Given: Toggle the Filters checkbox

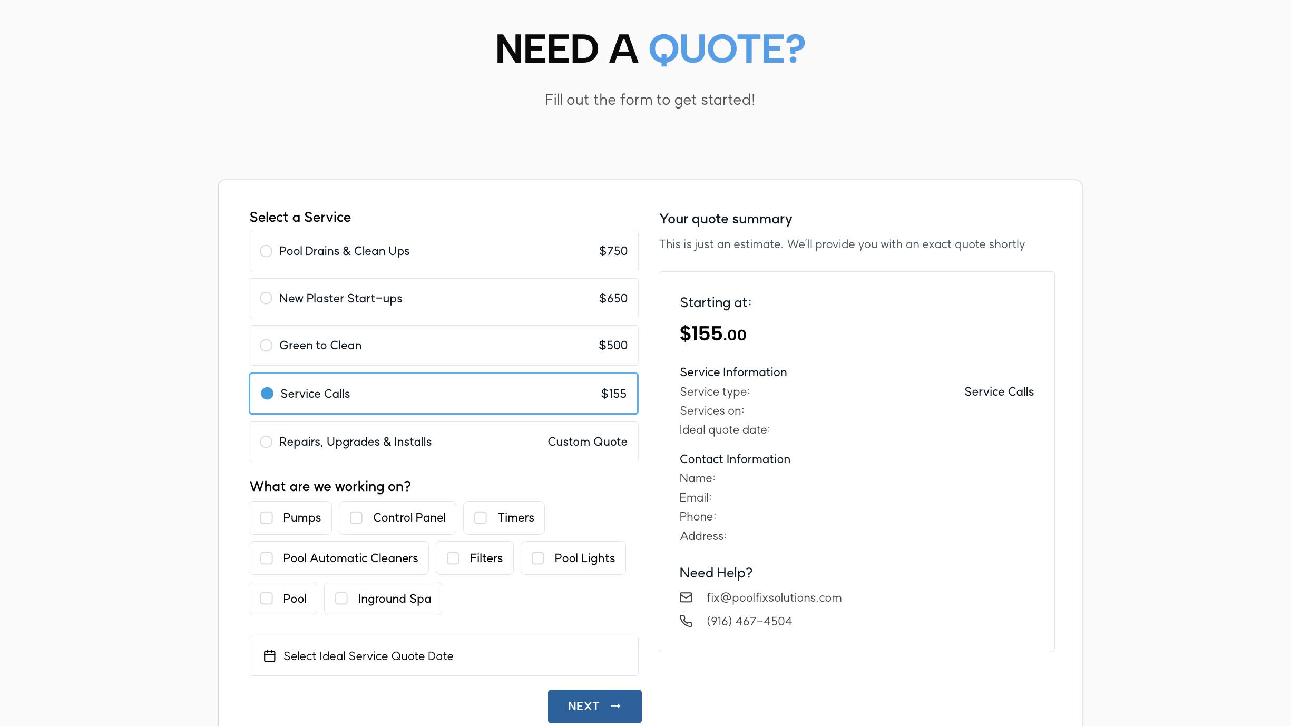Looking at the screenshot, I should (453, 558).
